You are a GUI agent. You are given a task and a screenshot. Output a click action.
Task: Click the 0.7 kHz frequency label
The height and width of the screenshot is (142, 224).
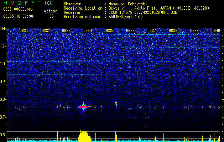pyautogui.click(x=3, y=117)
